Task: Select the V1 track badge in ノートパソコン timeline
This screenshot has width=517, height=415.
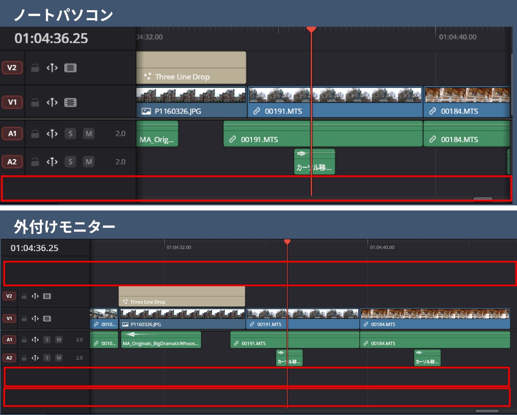Action: [x=12, y=102]
